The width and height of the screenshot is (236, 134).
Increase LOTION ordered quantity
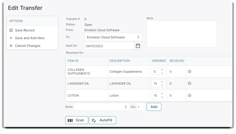pos(162,94)
